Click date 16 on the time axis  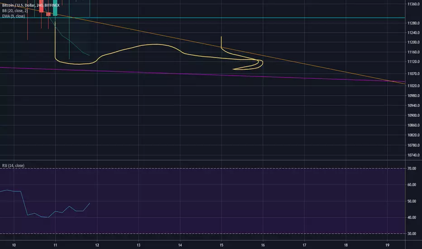coord(263,245)
